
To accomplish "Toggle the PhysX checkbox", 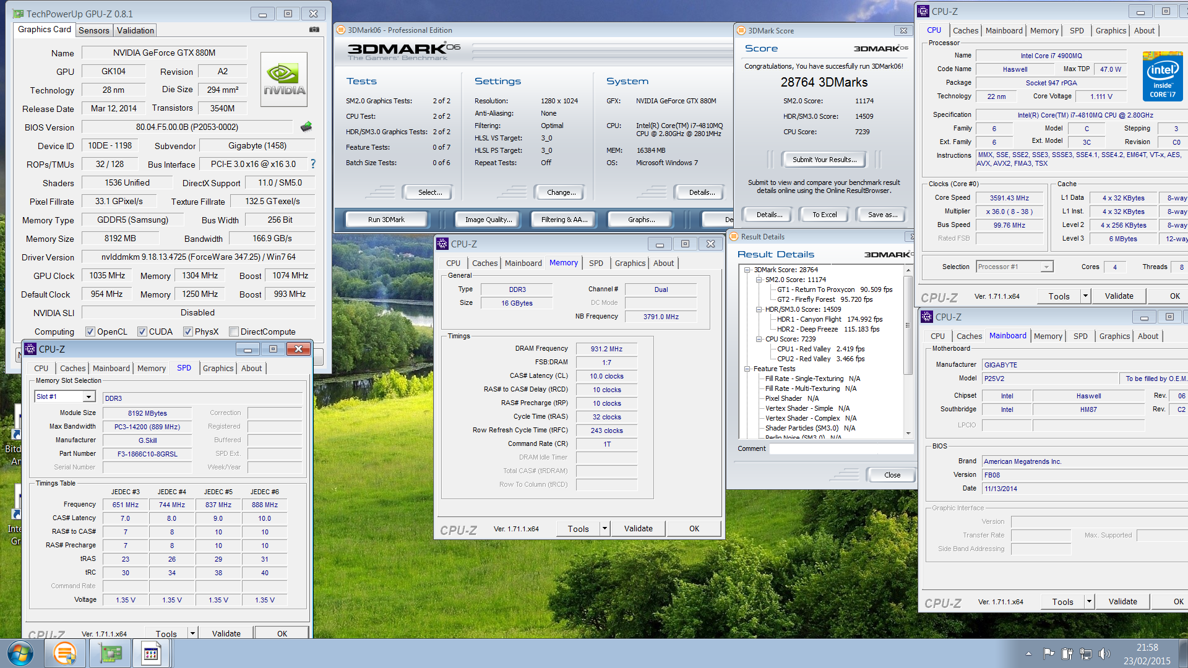I will click(188, 332).
